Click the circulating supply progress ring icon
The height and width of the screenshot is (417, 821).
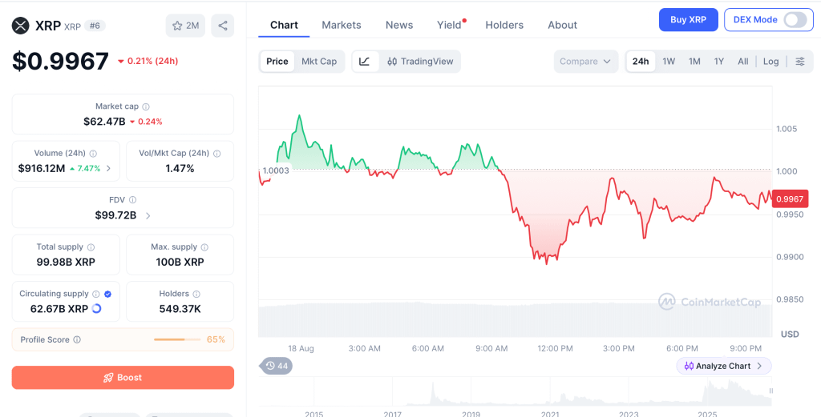point(96,309)
